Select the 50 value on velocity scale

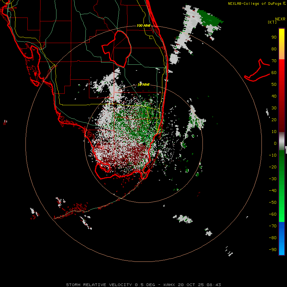point(274,85)
